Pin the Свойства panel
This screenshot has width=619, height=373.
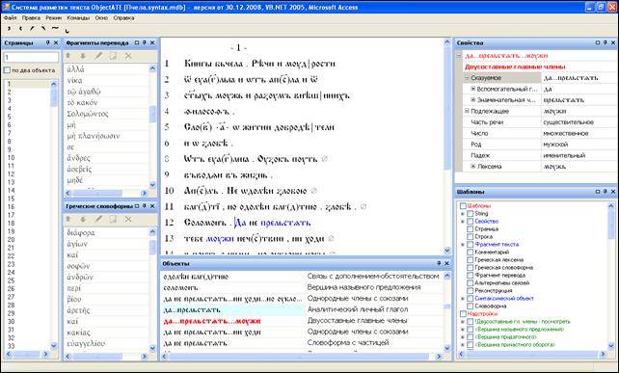tap(606, 42)
